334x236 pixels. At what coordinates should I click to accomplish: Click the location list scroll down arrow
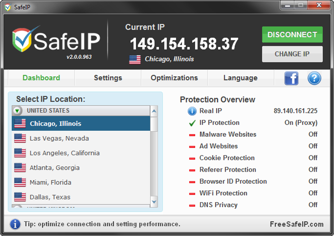tap(154, 202)
